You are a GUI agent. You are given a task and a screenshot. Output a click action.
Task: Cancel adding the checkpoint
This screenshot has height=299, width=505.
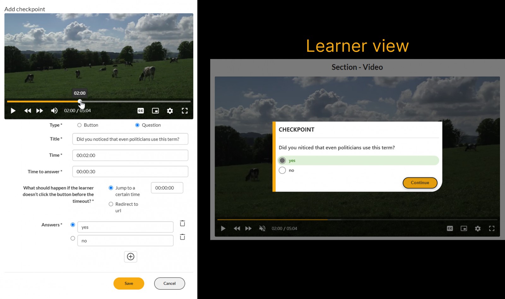point(169,284)
